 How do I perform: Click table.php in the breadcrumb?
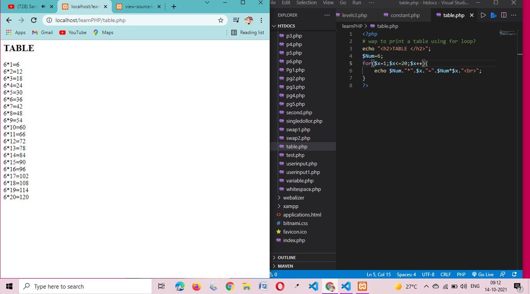(x=384, y=26)
